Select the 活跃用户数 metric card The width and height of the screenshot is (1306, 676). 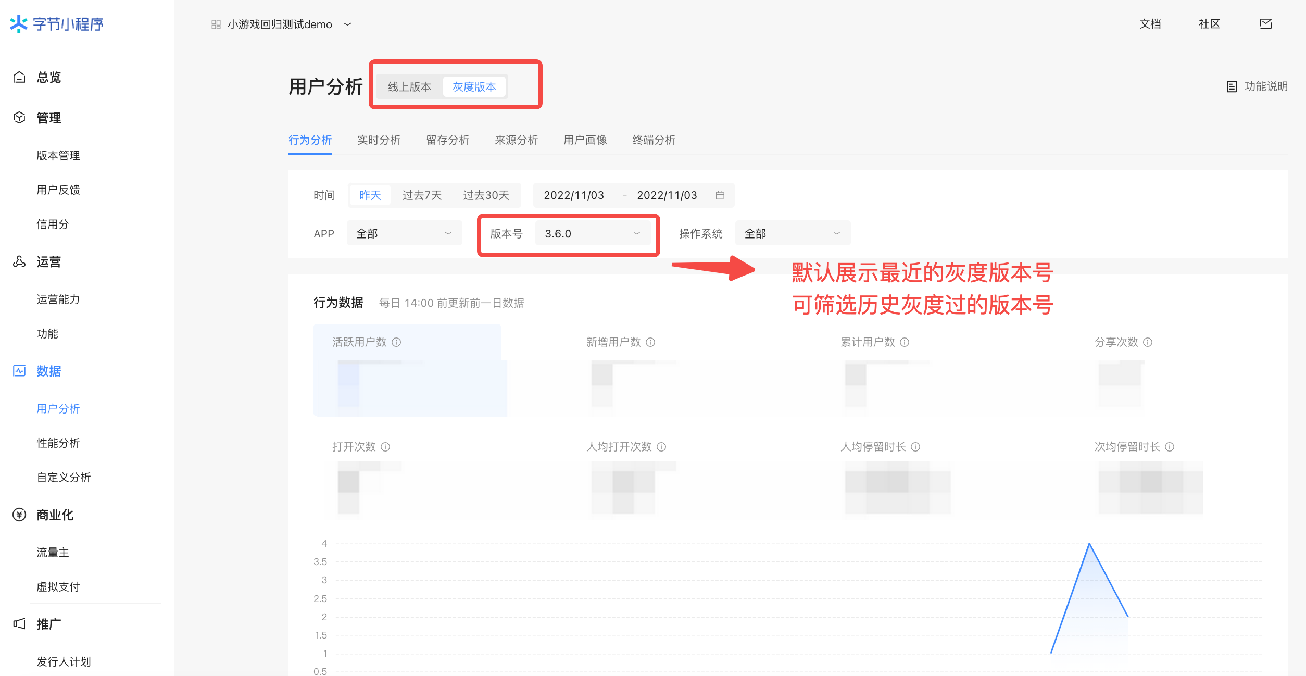[x=410, y=370]
